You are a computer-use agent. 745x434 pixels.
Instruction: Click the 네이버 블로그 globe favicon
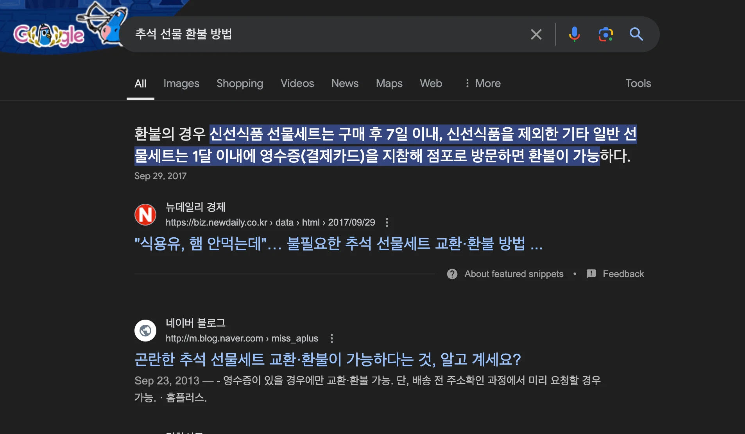tap(145, 330)
